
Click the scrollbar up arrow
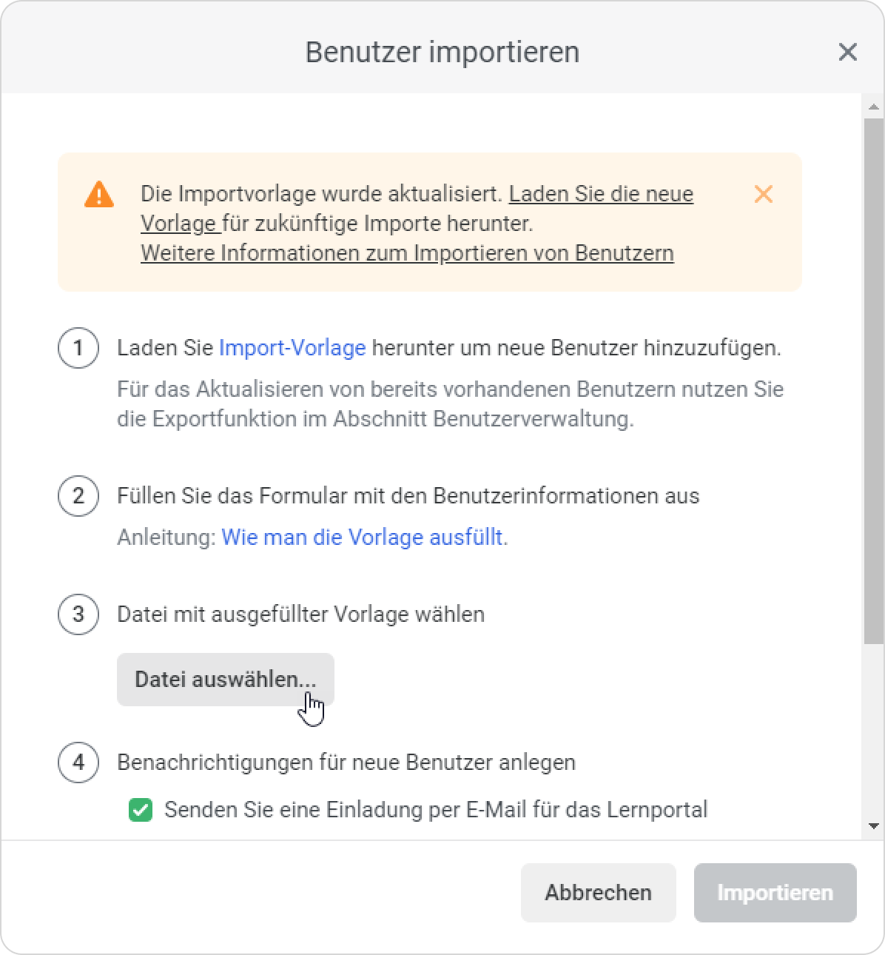coord(874,107)
